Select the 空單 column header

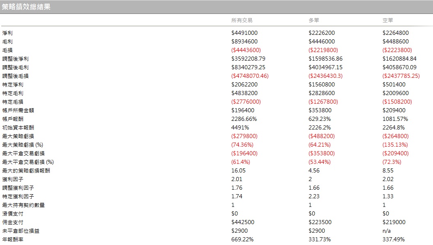(x=388, y=20)
